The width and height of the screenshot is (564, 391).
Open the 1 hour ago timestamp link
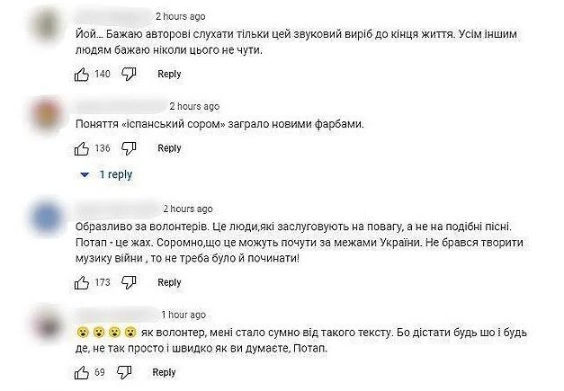pyautogui.click(x=184, y=315)
